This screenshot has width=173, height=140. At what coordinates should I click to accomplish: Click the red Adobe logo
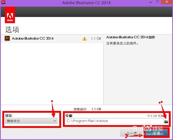pos(10,15)
